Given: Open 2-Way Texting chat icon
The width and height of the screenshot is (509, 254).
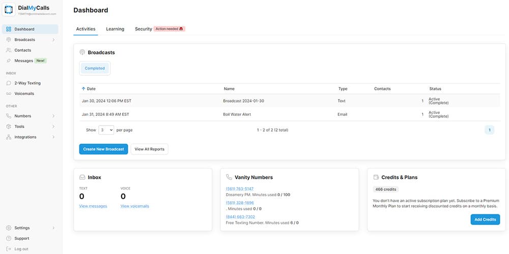Looking at the screenshot, I should coord(9,83).
